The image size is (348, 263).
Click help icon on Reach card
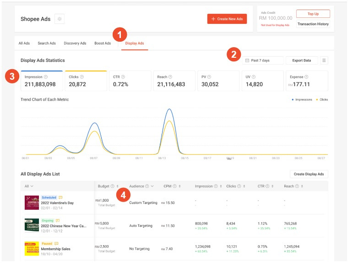(170, 77)
